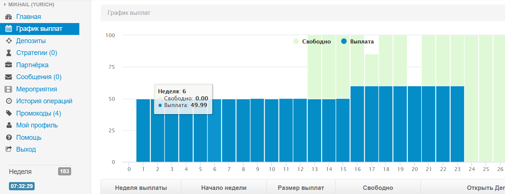Open the Мой профиль page

(37, 125)
